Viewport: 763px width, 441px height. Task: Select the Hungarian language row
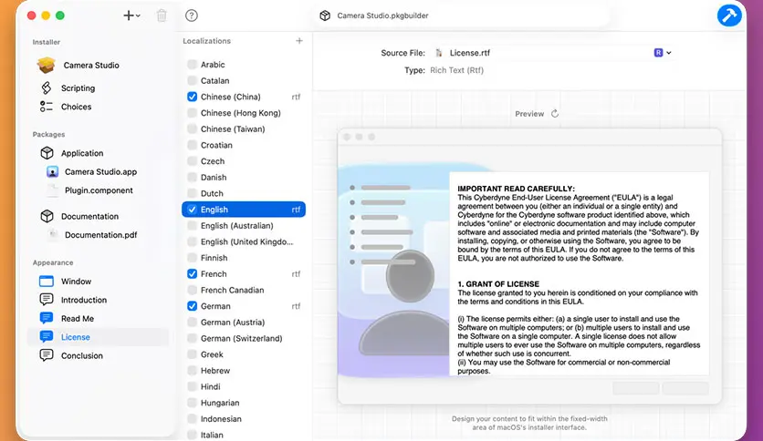pos(244,403)
